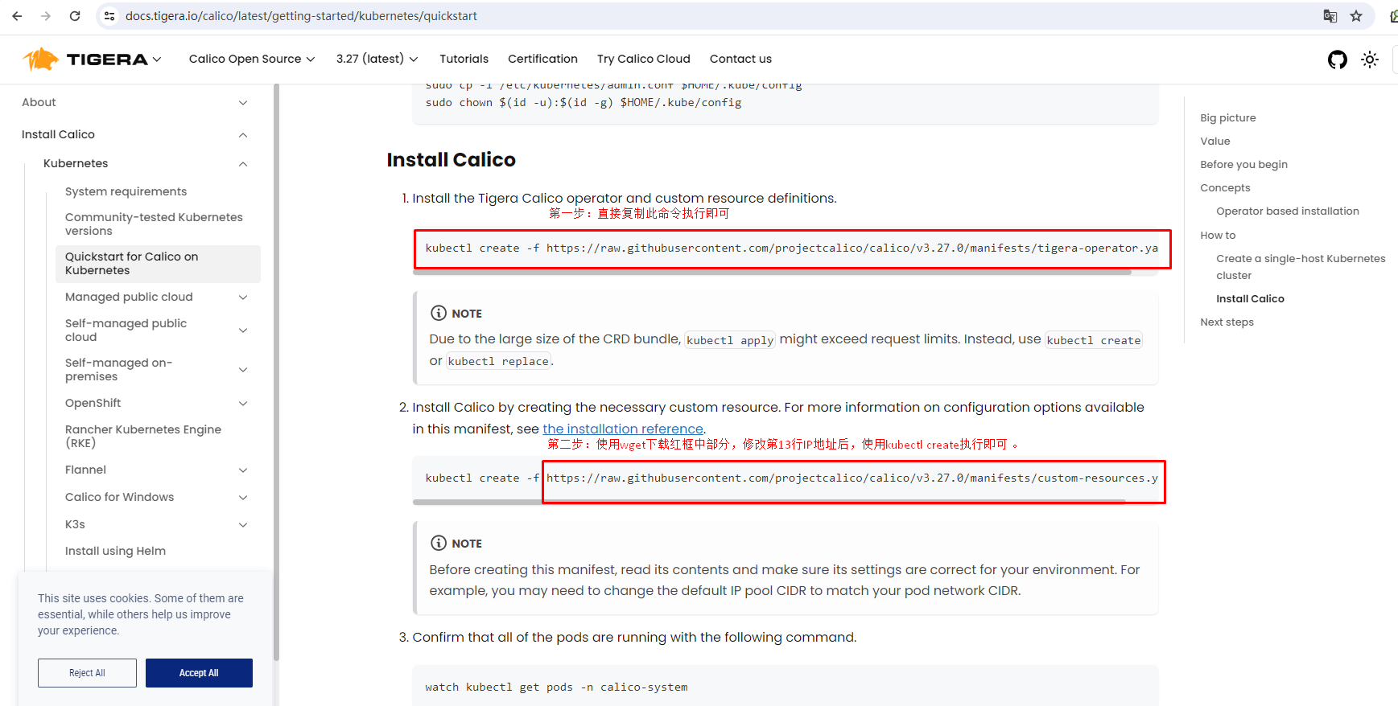Open Contact us in navbar
The width and height of the screenshot is (1398, 706).
coord(740,59)
